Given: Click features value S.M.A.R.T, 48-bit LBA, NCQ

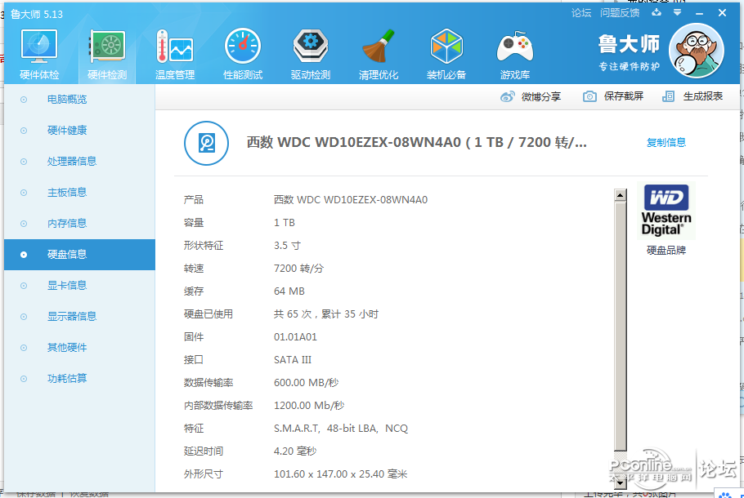Looking at the screenshot, I should 341,429.
